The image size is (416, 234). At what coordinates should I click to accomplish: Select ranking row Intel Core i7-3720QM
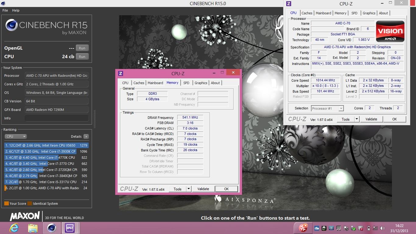click(x=46, y=170)
